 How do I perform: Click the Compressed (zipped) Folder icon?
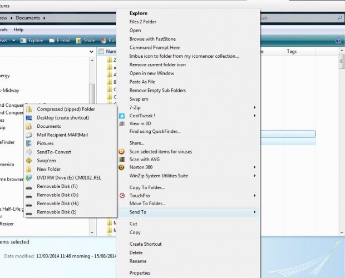pyautogui.click(x=29, y=109)
